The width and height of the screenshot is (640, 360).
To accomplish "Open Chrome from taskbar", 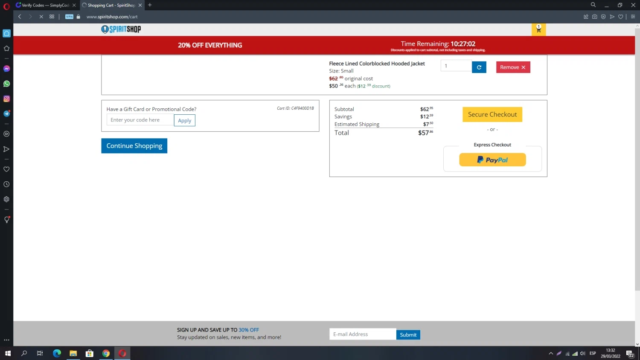I will point(106,353).
